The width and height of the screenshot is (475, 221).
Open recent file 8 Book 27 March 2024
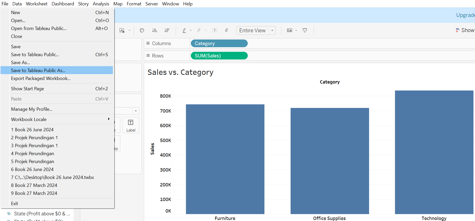coord(57,185)
